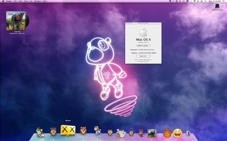This screenshot has height=141, width=227.
Task: Open the View menu
Action: tap(26, 1)
